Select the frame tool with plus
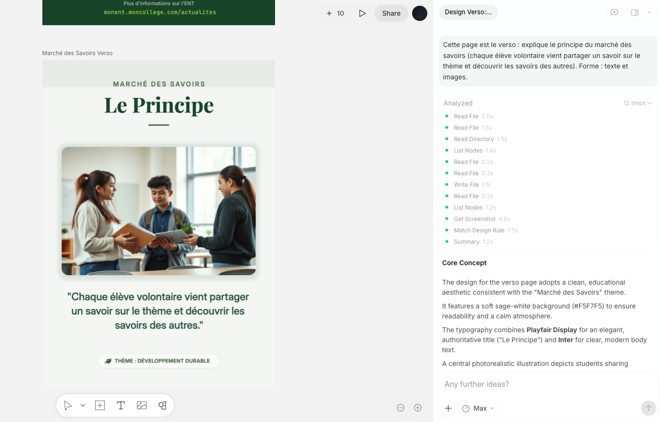 click(100, 405)
